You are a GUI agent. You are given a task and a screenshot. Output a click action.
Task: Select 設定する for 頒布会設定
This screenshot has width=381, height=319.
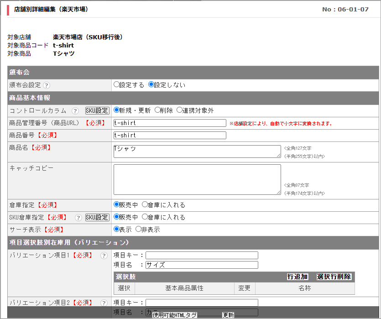point(116,84)
